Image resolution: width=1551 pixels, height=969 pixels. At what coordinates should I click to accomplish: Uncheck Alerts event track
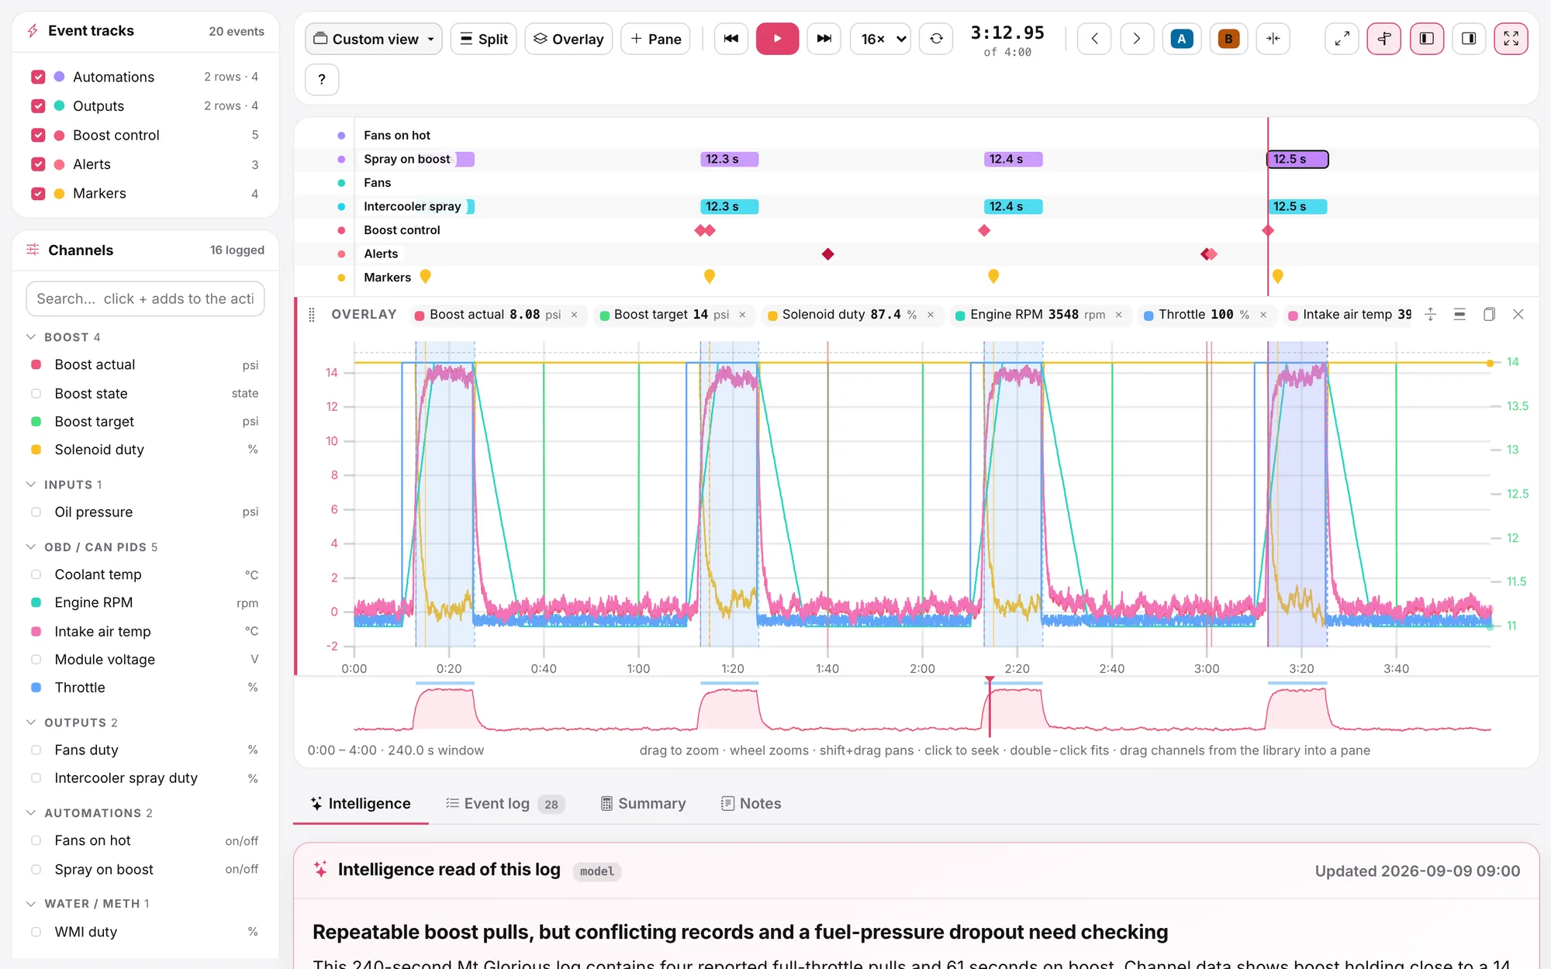coord(38,164)
